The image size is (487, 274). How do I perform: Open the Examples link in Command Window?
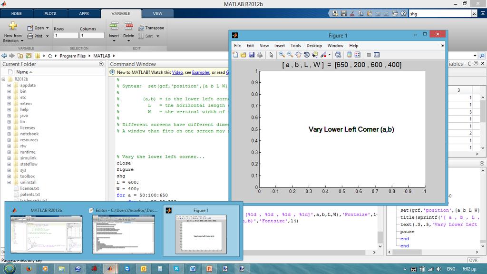(201, 72)
